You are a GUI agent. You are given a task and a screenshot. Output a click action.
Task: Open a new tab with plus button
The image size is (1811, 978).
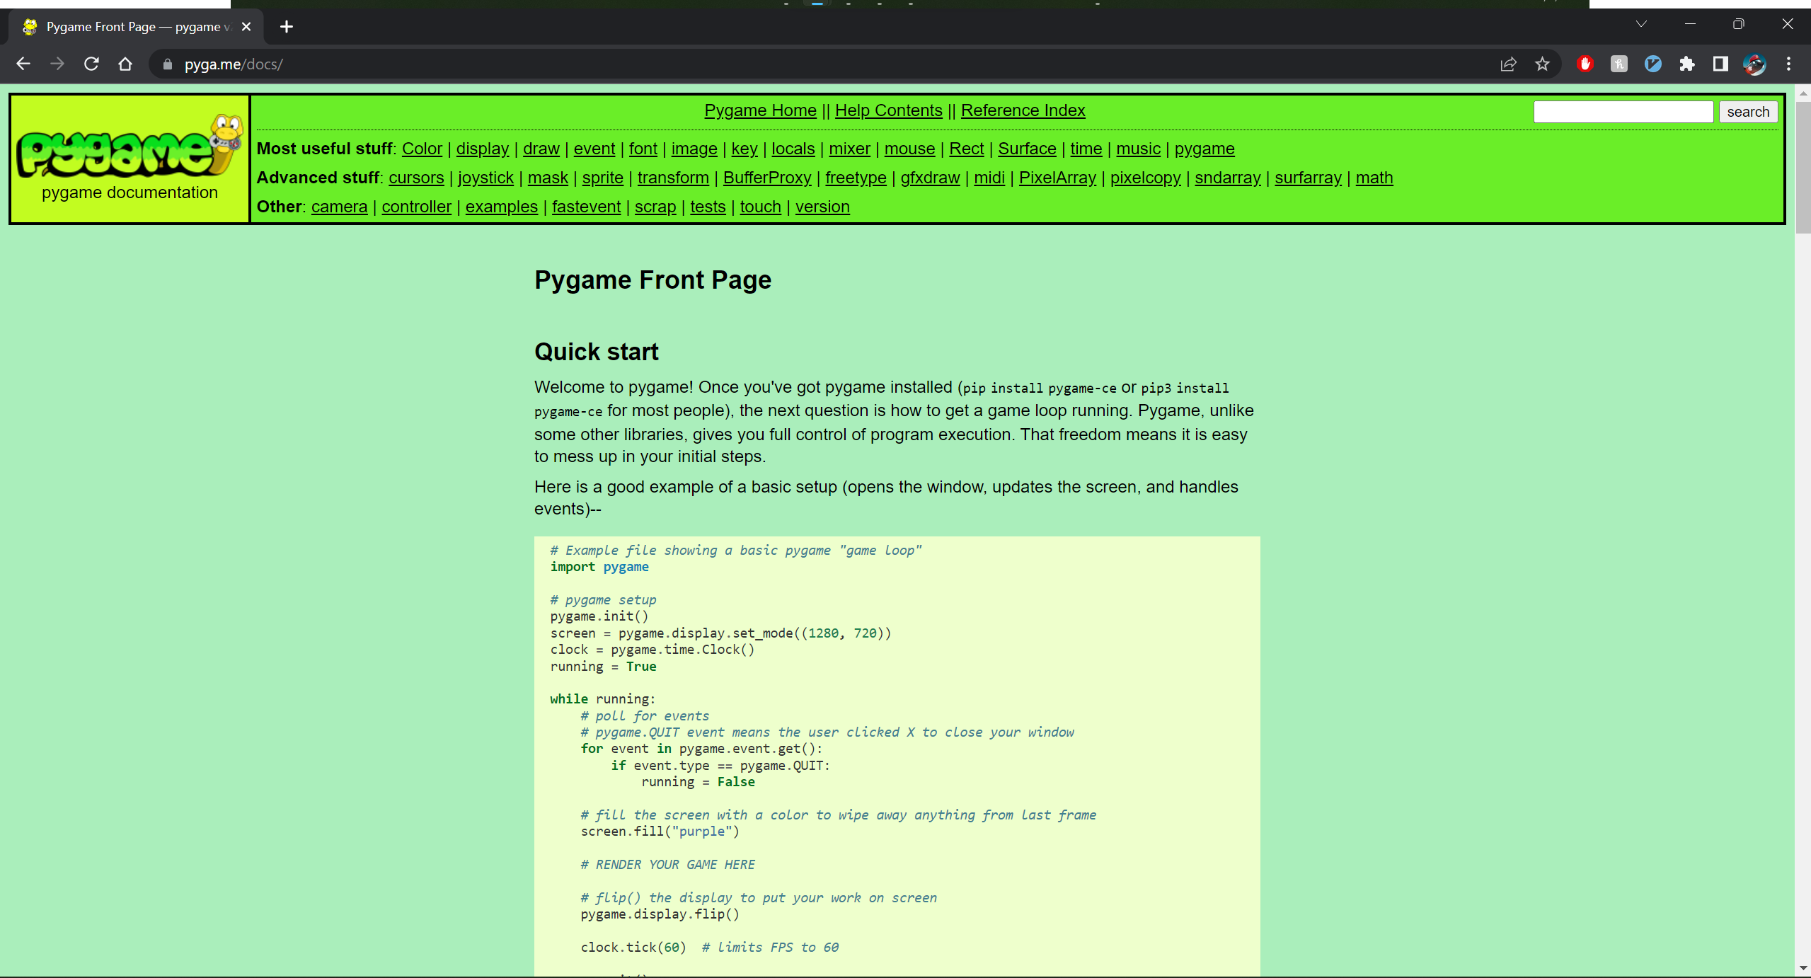point(286,27)
